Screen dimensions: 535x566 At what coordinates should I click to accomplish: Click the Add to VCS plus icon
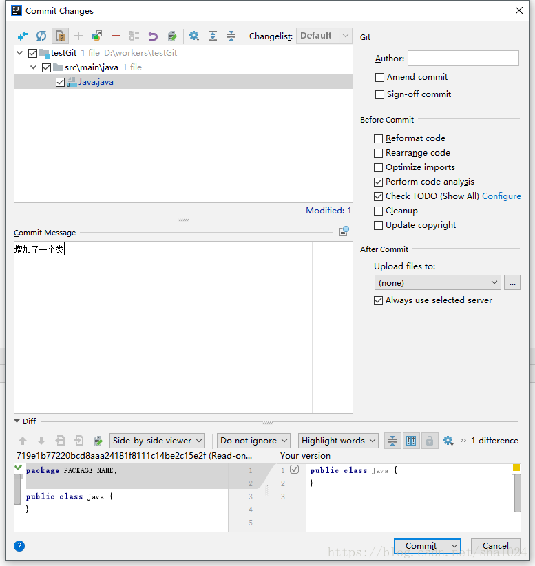pos(78,36)
